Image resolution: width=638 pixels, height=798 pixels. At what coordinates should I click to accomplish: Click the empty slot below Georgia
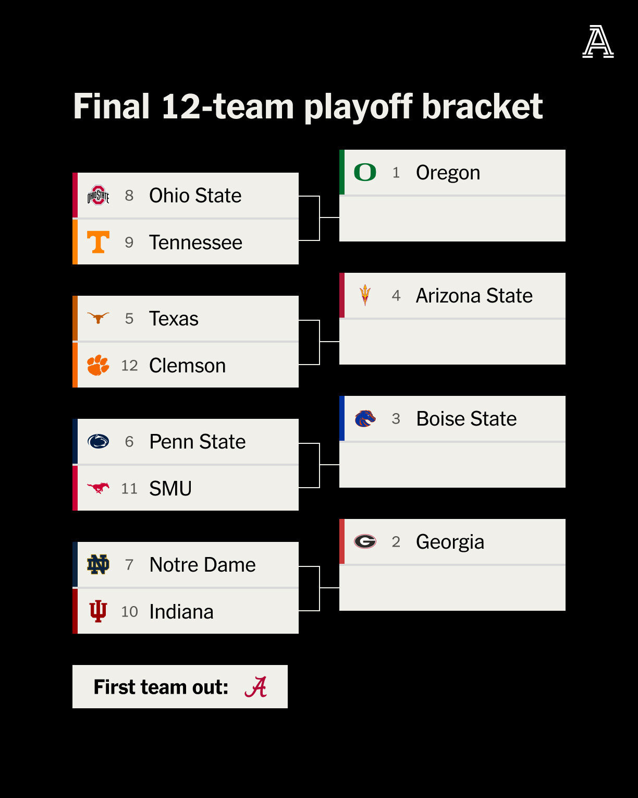(452, 588)
